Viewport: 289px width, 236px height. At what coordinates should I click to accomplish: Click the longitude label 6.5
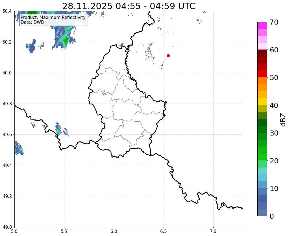(164, 231)
